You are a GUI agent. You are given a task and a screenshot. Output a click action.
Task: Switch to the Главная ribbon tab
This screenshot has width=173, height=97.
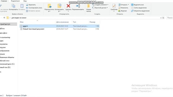(x=4, y=1)
